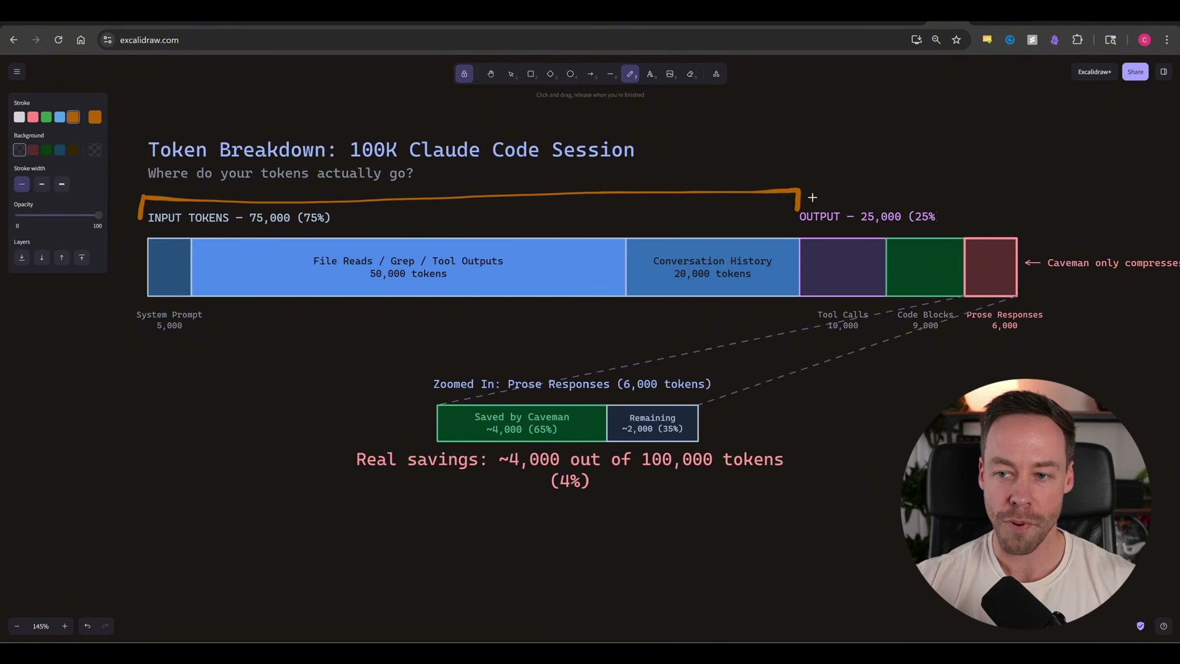Open the custom stroke color picker
Screen dimensions: 1180x664
pos(95,117)
